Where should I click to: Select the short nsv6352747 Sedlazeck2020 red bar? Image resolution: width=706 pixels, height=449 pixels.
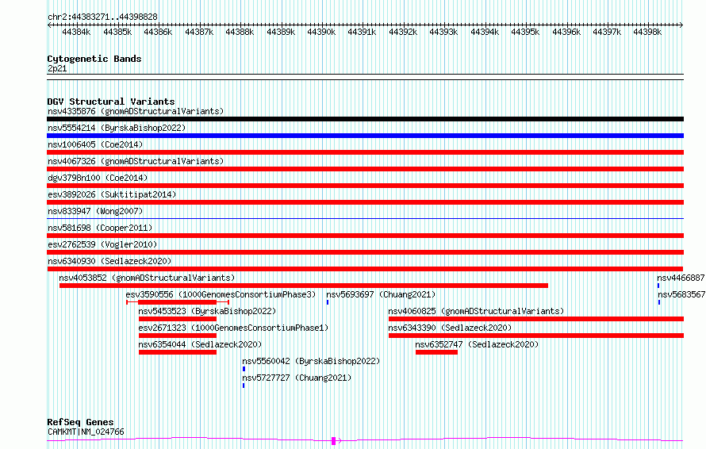(x=436, y=352)
